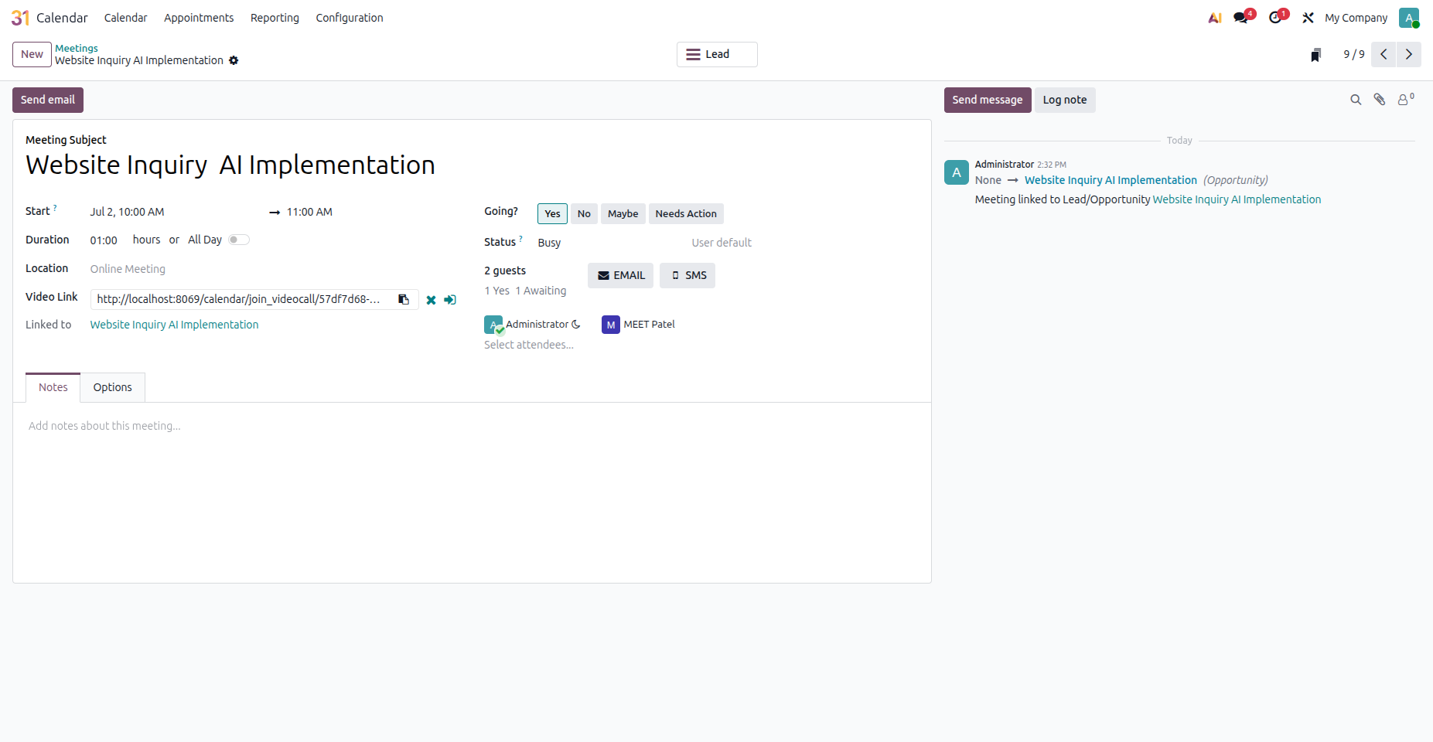The width and height of the screenshot is (1433, 742).
Task: Open the User default privacy dropdown
Action: [762, 243]
